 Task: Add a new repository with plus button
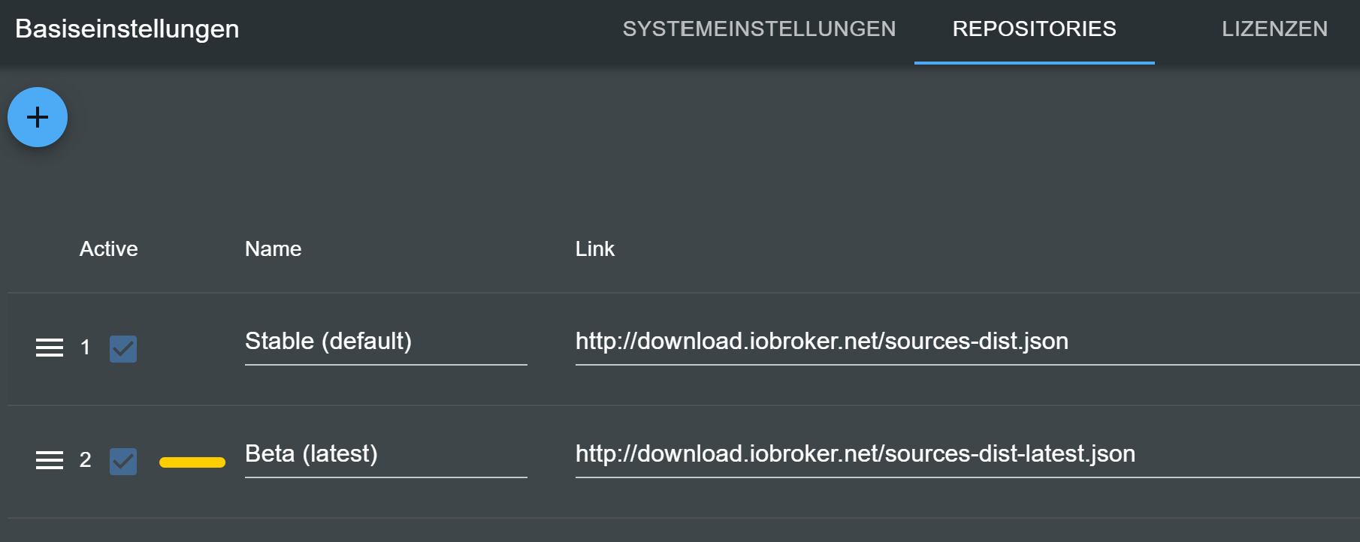(x=38, y=117)
